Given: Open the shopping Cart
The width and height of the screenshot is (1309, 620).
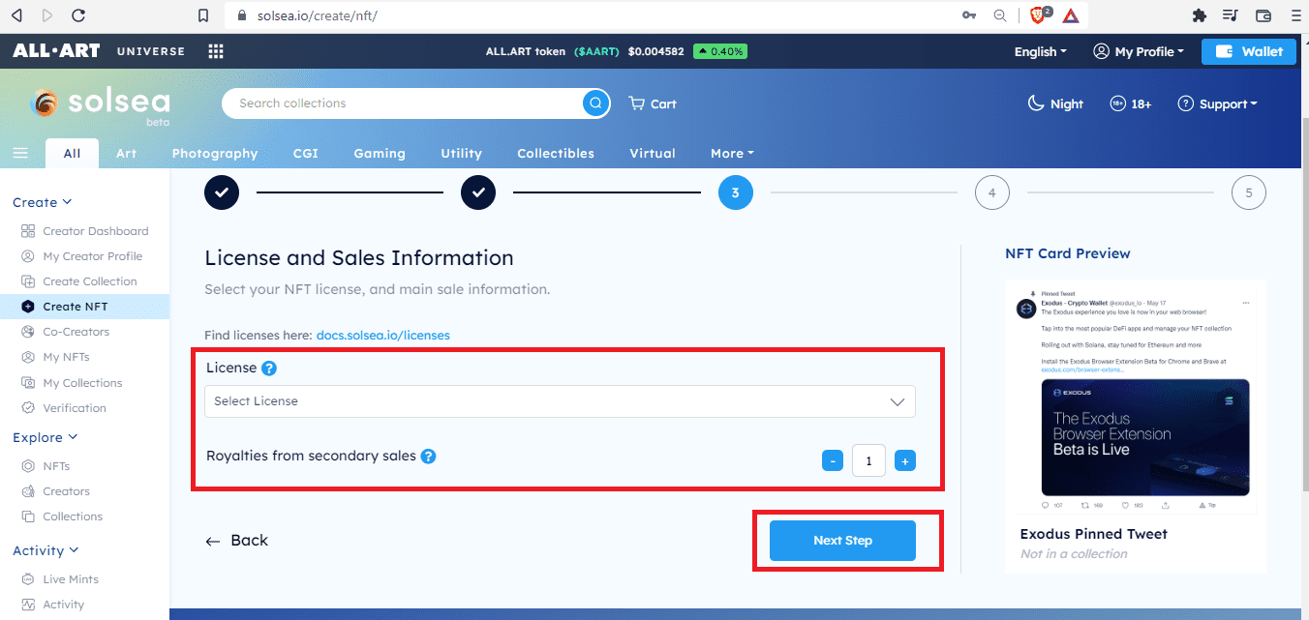Looking at the screenshot, I should click(653, 103).
